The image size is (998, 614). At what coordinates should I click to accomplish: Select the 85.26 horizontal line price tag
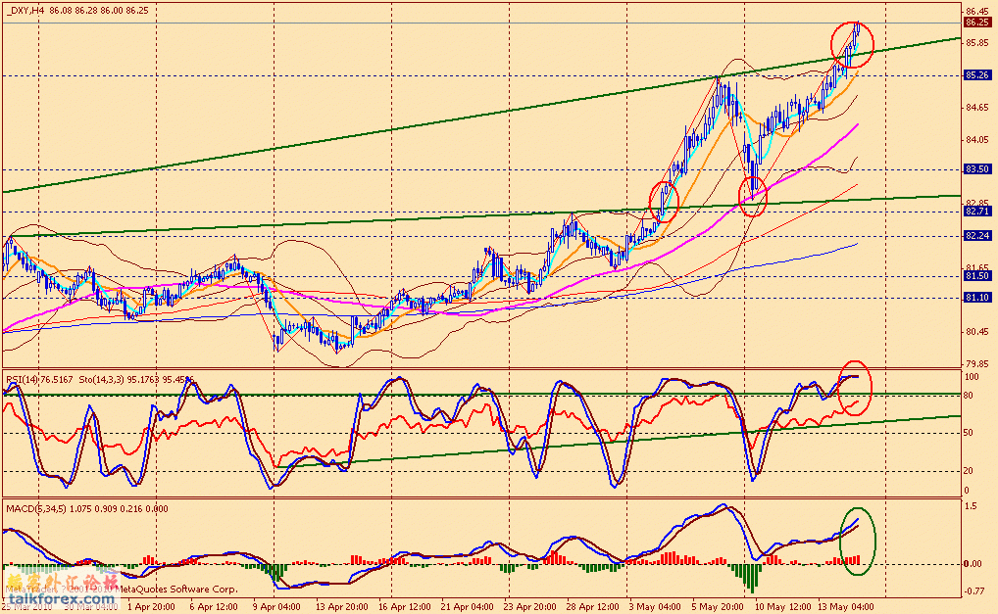pyautogui.click(x=977, y=75)
